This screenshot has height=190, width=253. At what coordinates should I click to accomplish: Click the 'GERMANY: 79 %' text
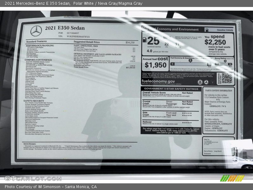pyautogui.click(x=218, y=106)
